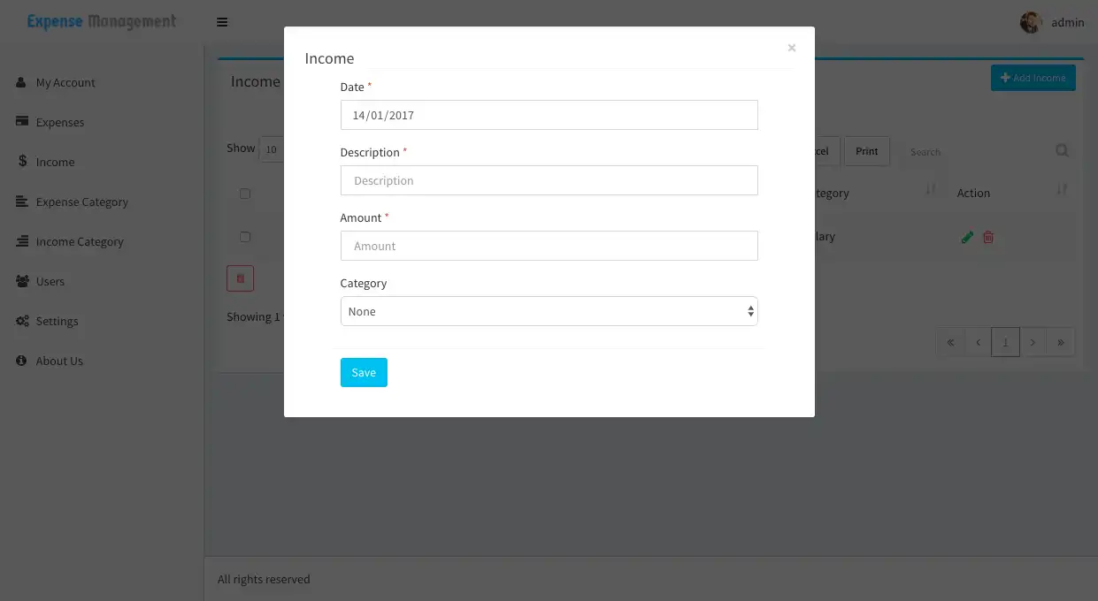Open Expenses from sidebar

[x=60, y=122]
